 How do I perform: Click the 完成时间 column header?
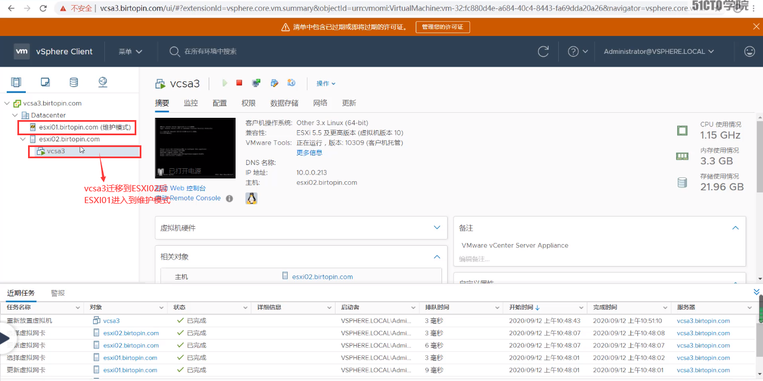[605, 307]
